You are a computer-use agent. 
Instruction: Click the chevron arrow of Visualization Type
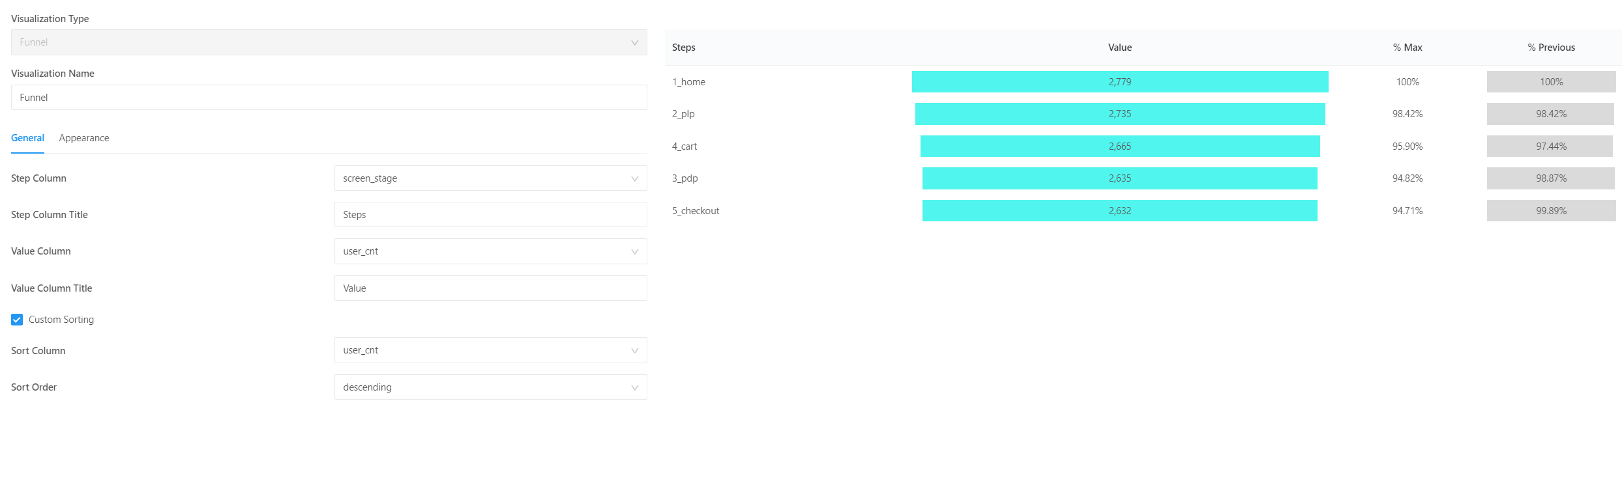(634, 42)
